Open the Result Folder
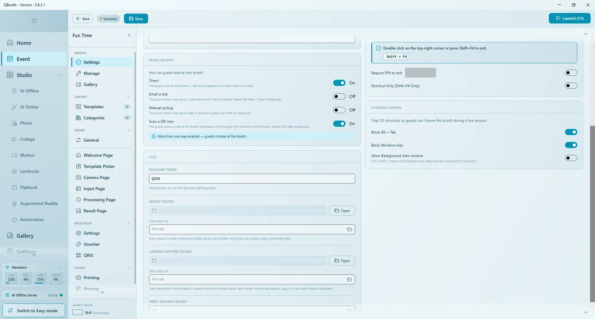595x319 pixels. (342, 211)
